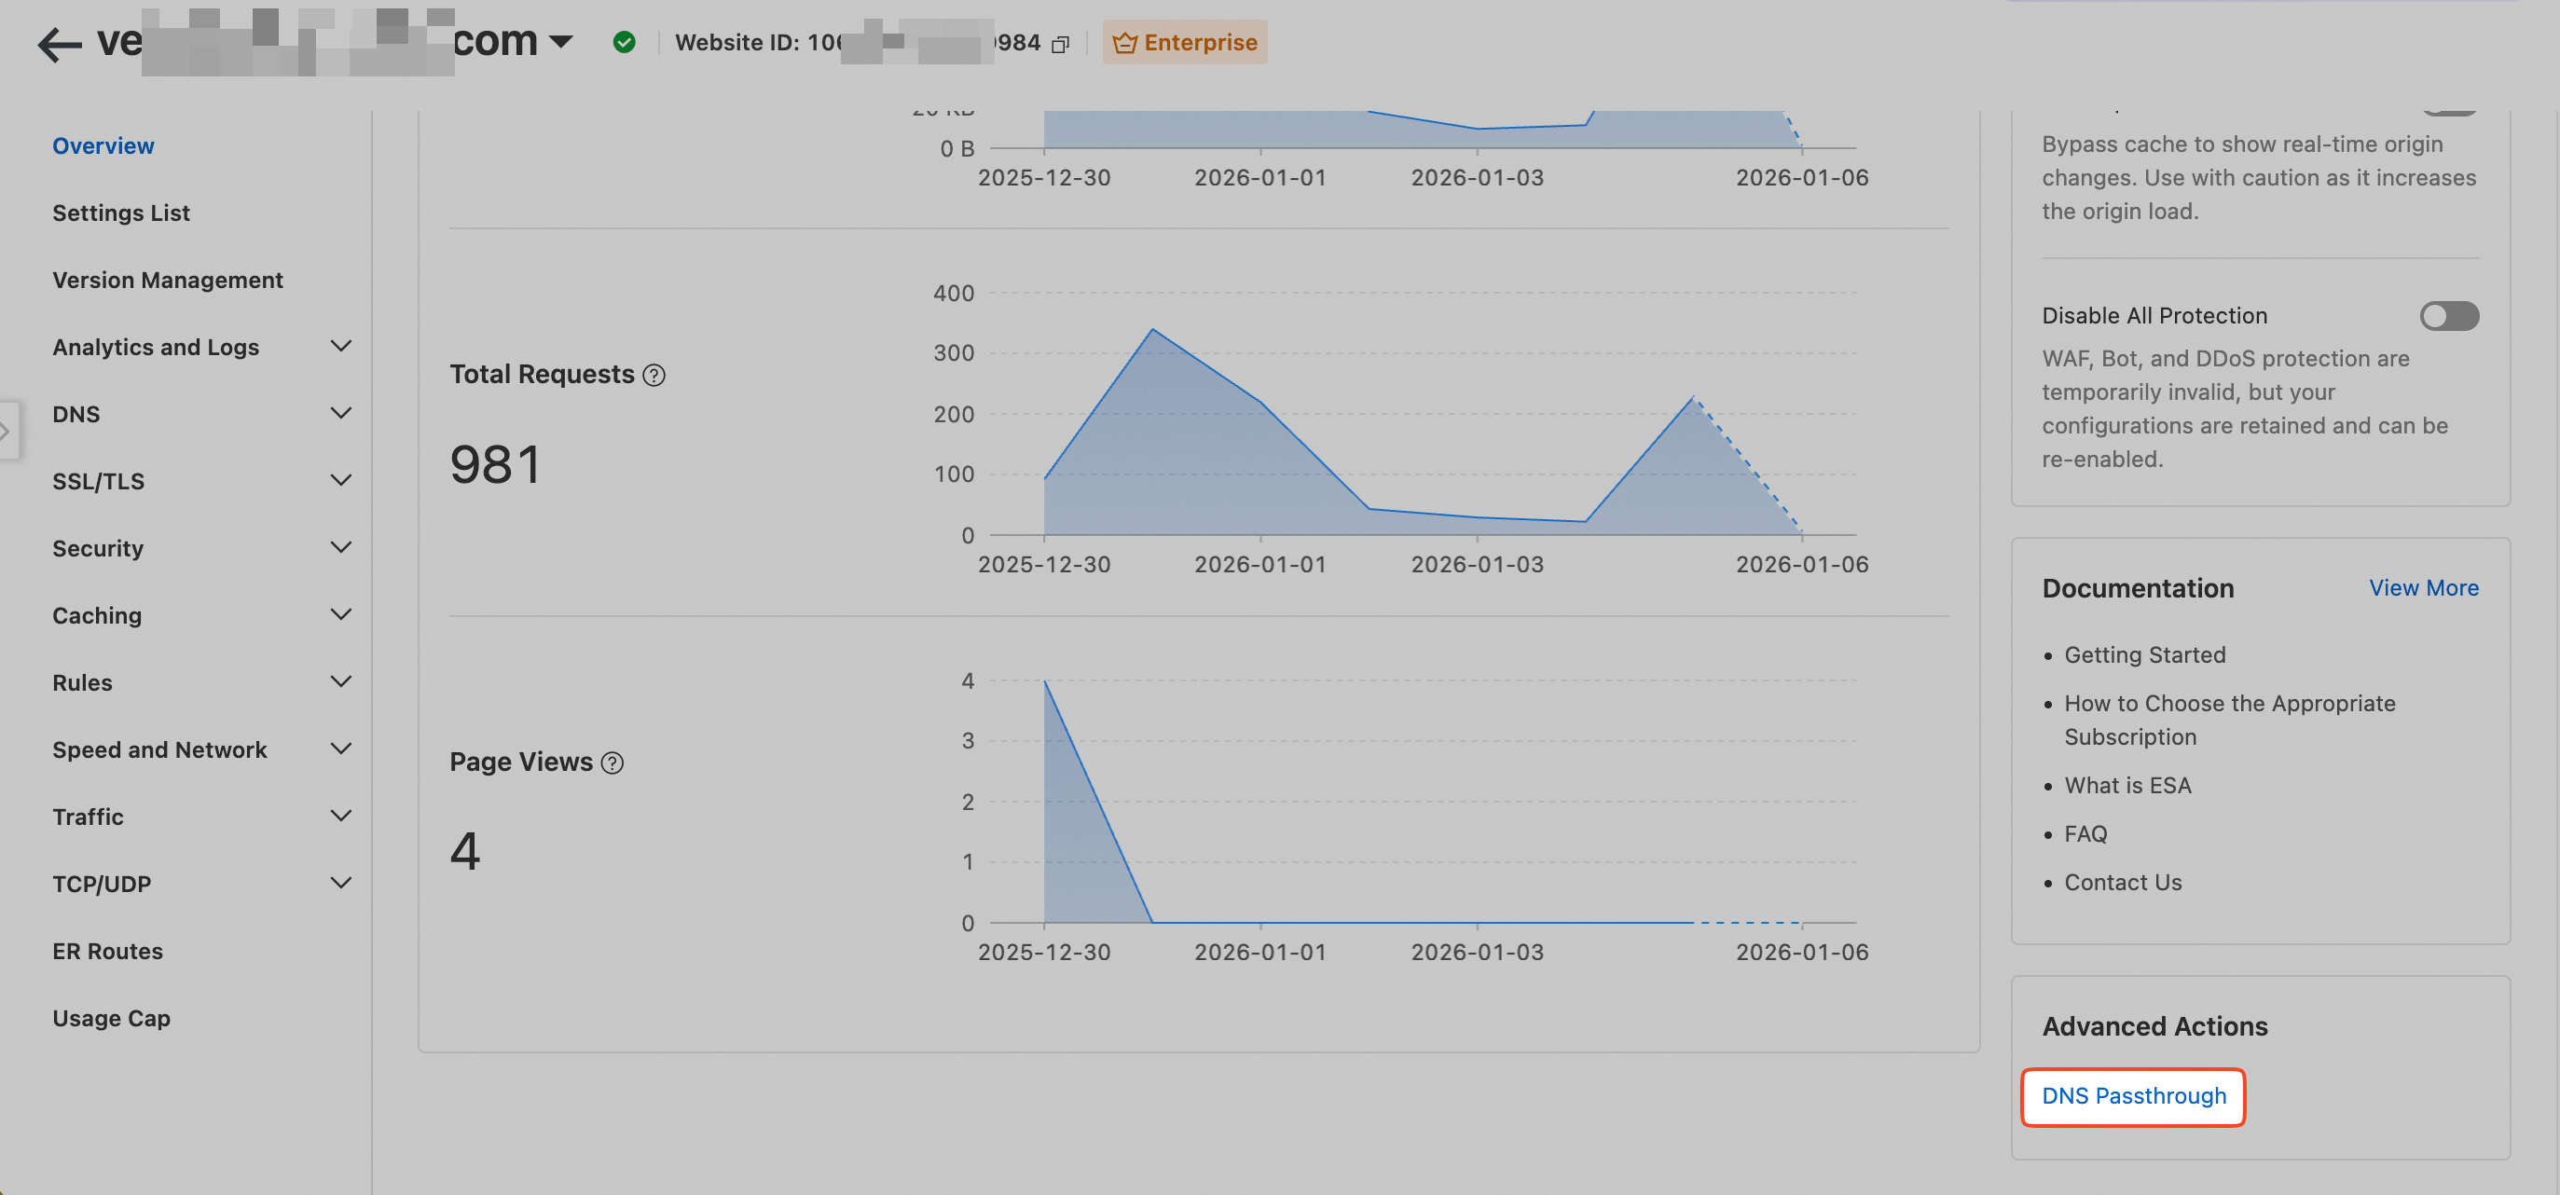The width and height of the screenshot is (2560, 1195).
Task: Click the back arrow icon
Action: pyautogui.click(x=60, y=44)
